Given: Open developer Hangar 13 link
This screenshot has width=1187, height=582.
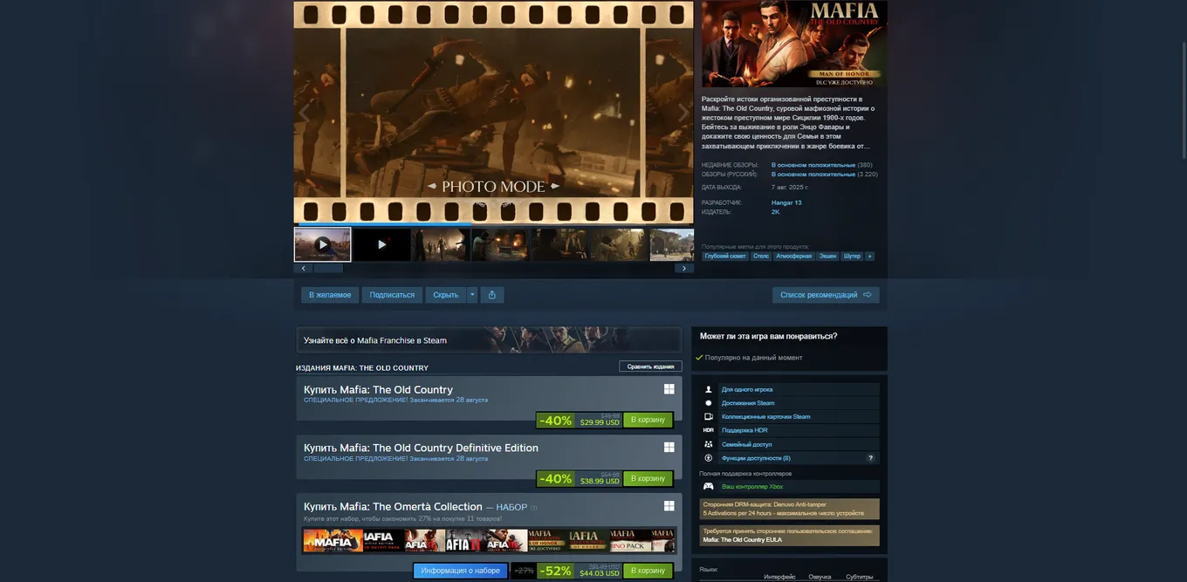Looking at the screenshot, I should 786,202.
